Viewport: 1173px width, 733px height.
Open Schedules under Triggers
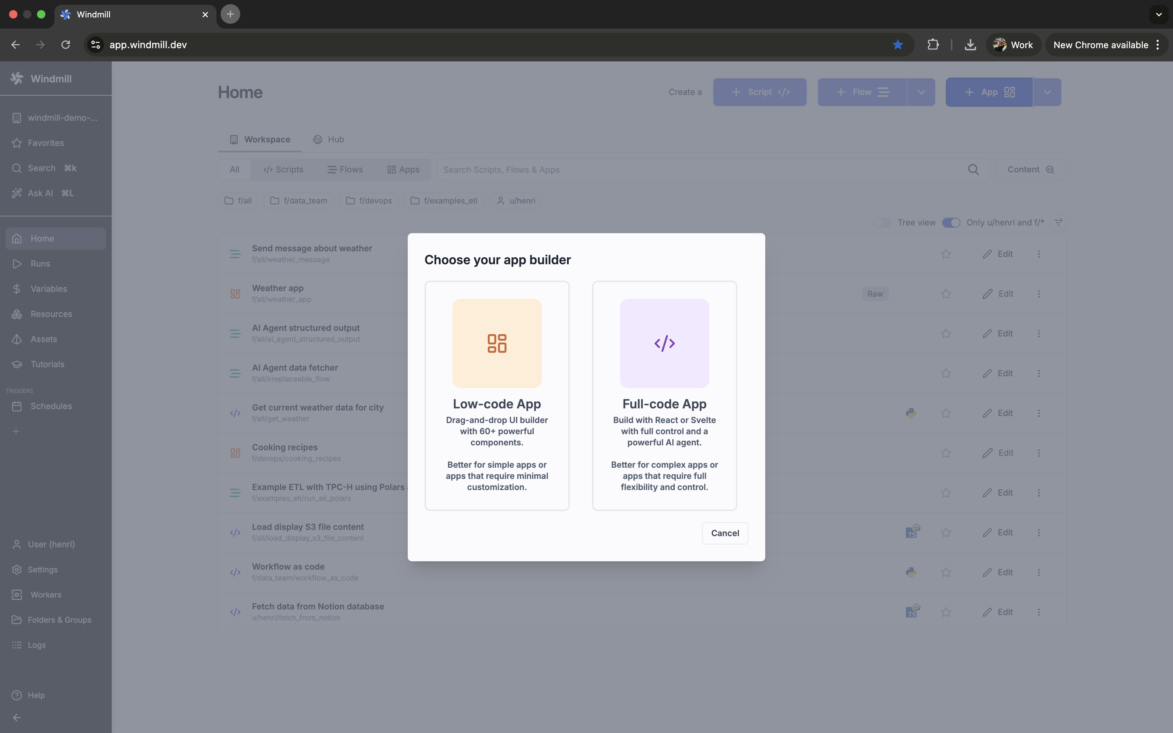51,406
